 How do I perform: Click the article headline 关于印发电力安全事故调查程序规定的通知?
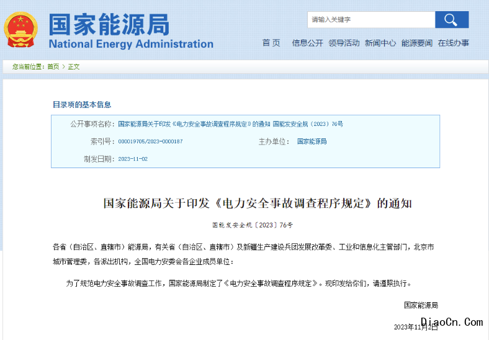click(258, 204)
